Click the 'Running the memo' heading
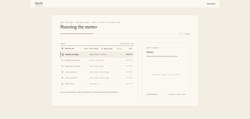The height and width of the screenshot is (119, 250). 78,27
